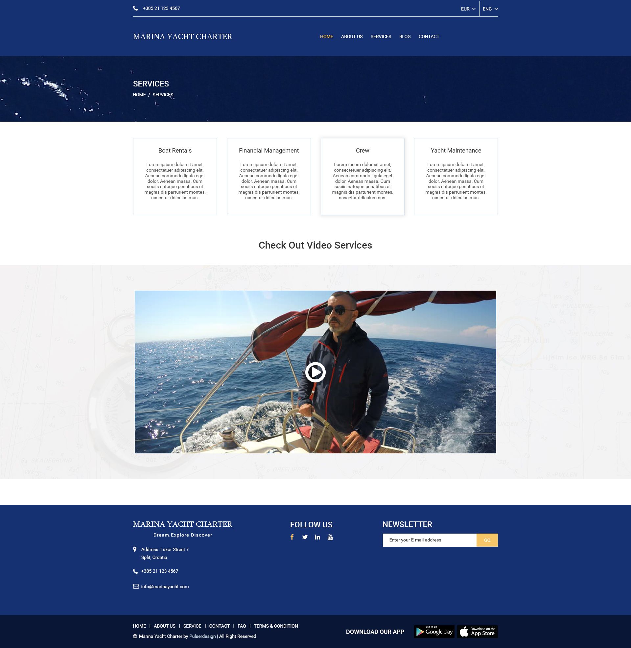The width and height of the screenshot is (631, 648).
Task: Click the Google Play download badge
Action: pyautogui.click(x=434, y=632)
